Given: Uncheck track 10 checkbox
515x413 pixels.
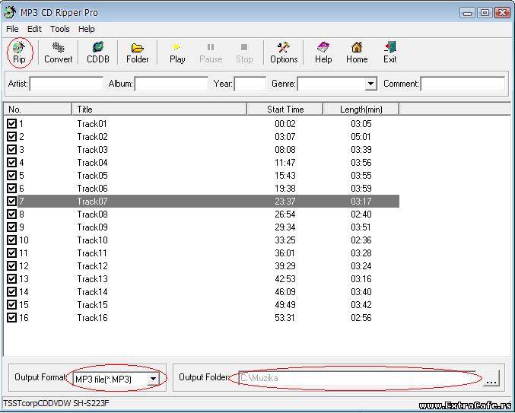Looking at the screenshot, I should (11, 240).
